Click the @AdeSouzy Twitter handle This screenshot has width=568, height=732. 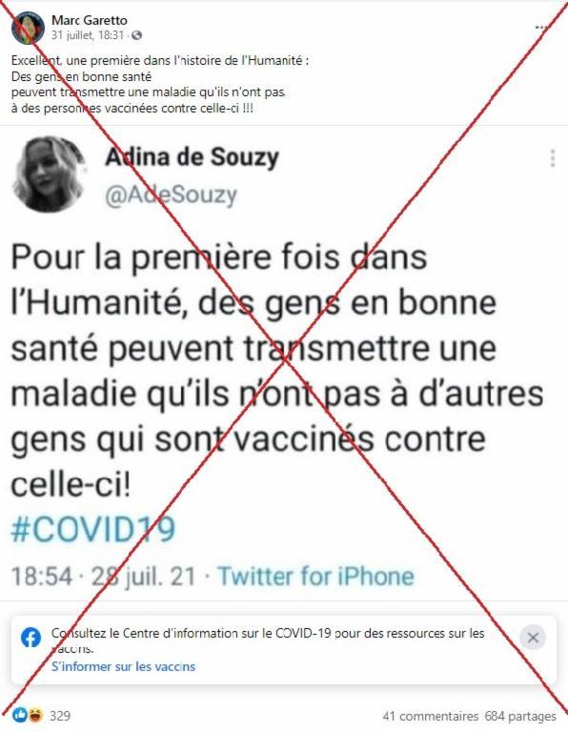coord(172,194)
